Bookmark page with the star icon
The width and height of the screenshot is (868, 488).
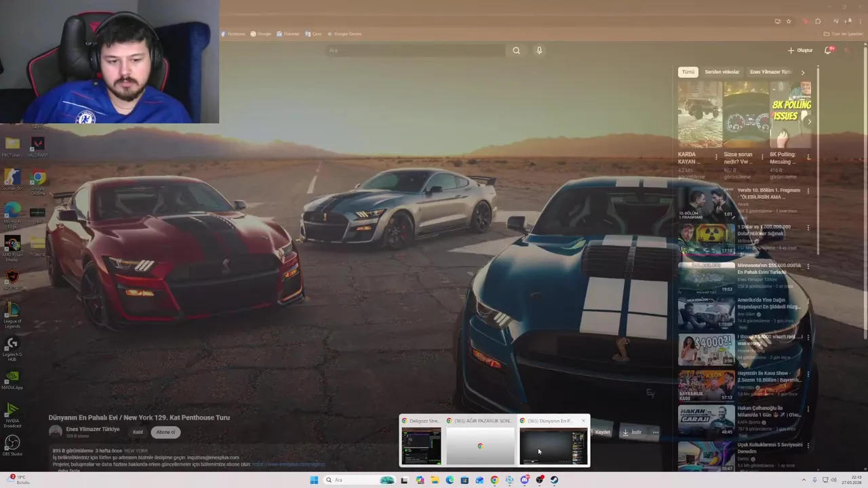pyautogui.click(x=788, y=21)
